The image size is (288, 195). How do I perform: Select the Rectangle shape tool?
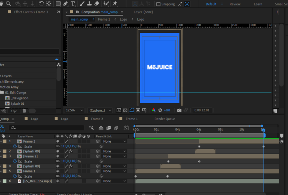[58, 4]
